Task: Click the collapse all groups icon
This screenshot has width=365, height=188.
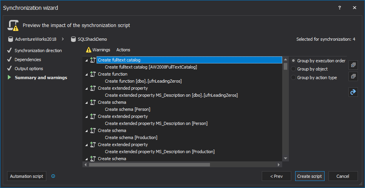Action: pyautogui.click(x=353, y=76)
